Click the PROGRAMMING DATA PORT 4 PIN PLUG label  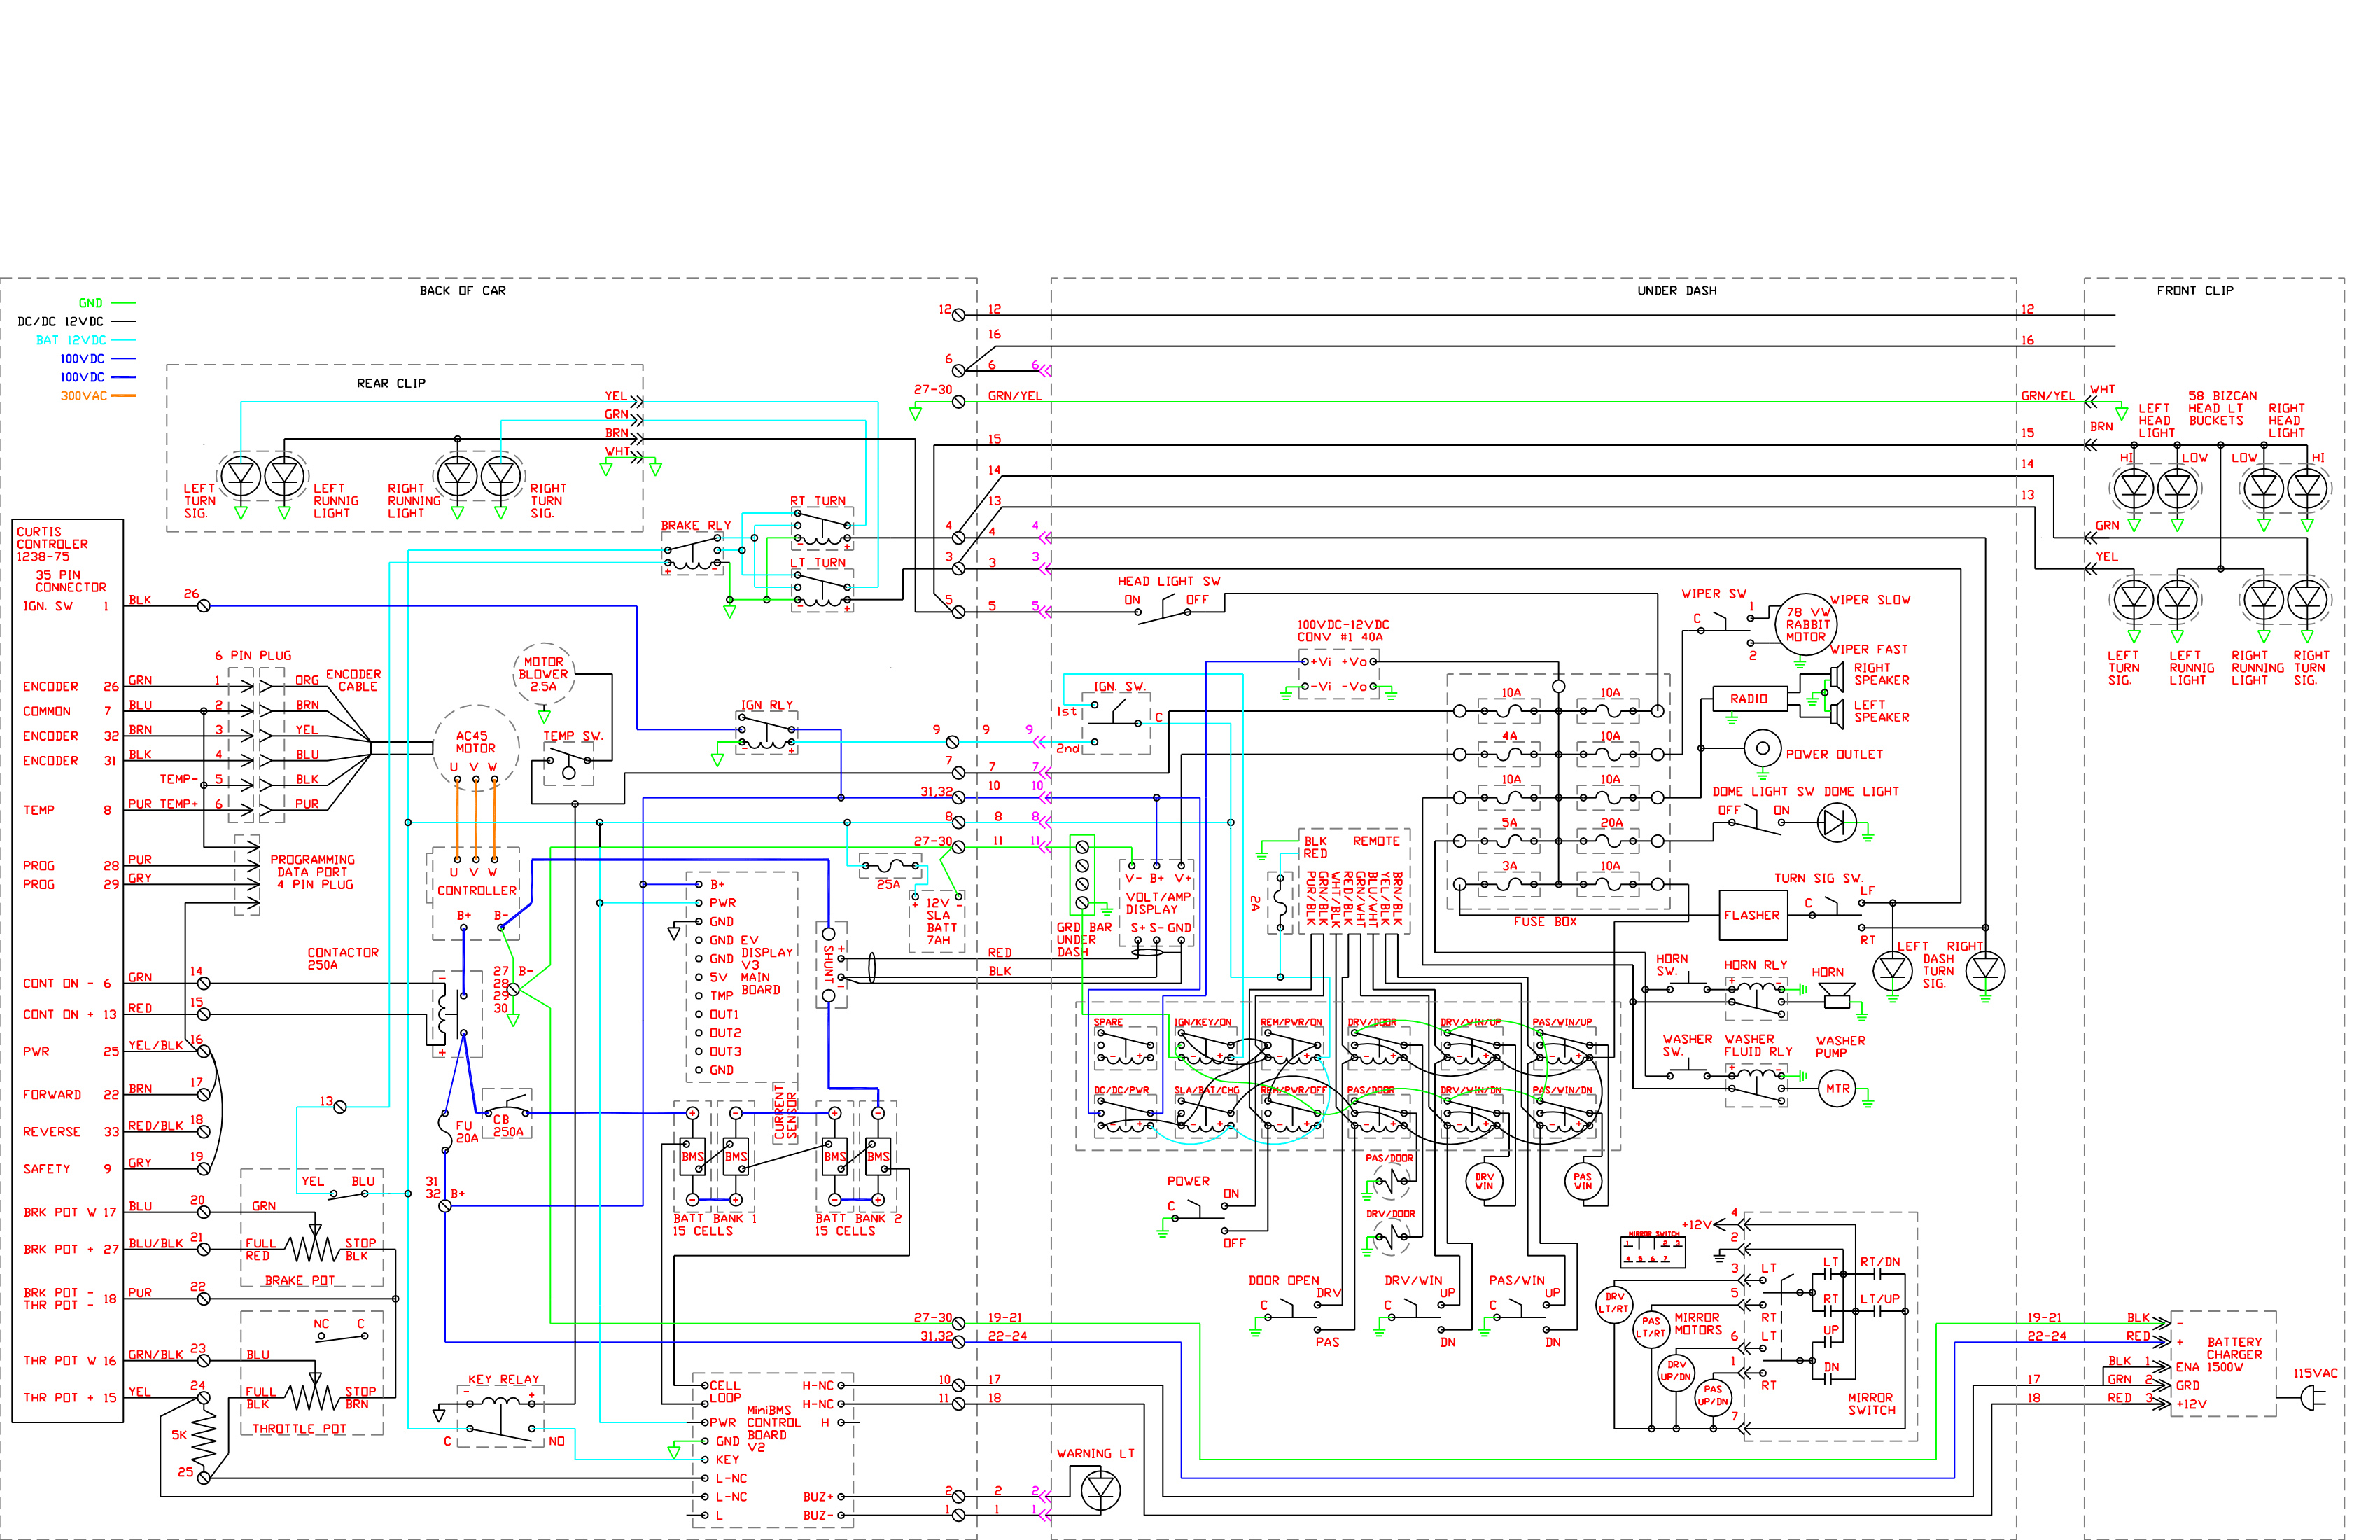pos(313,872)
